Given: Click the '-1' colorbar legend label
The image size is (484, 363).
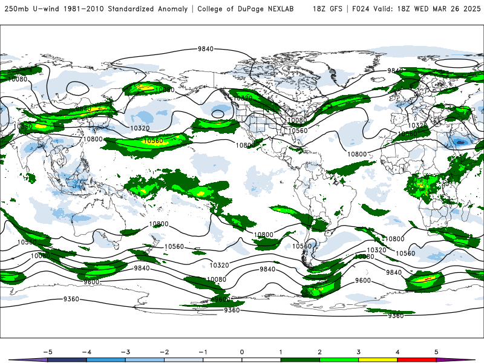Looking at the screenshot, I should [203, 352].
